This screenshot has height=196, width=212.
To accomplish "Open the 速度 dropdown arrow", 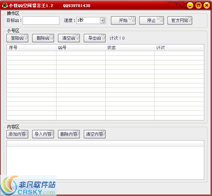I will (102, 20).
